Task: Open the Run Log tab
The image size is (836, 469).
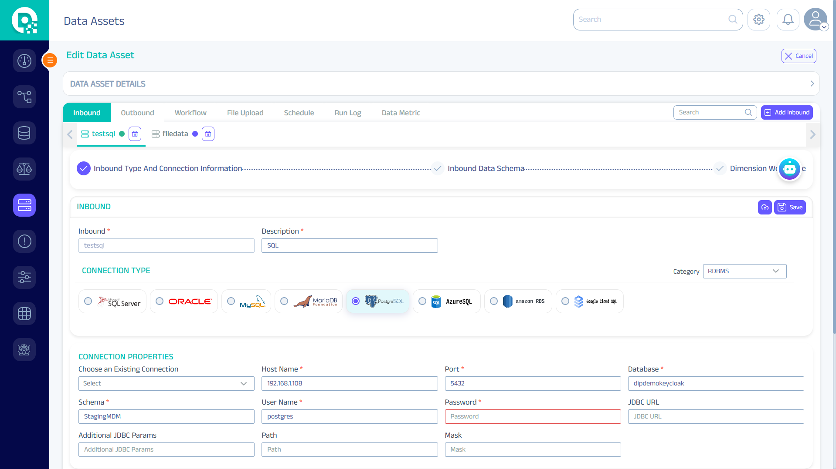Action: [347, 113]
